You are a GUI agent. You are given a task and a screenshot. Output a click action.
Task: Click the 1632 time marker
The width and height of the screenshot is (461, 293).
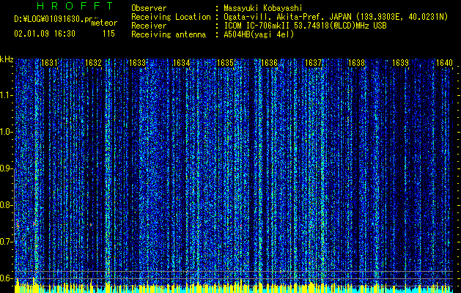point(93,63)
